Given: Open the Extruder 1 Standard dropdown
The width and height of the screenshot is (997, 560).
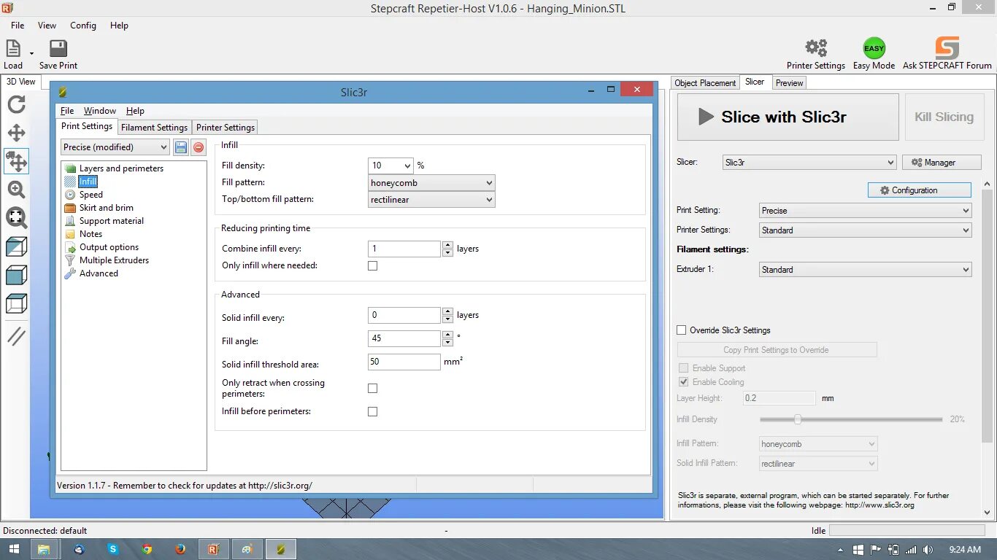Looking at the screenshot, I should [x=866, y=270].
